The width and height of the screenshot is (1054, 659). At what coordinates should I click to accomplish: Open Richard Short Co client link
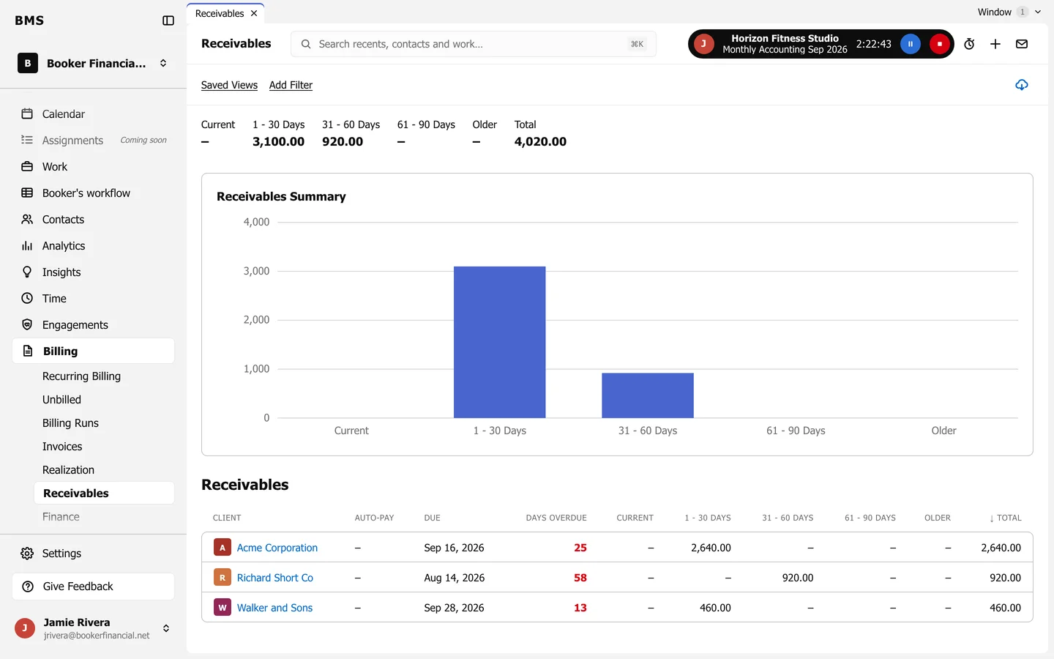tap(274, 578)
